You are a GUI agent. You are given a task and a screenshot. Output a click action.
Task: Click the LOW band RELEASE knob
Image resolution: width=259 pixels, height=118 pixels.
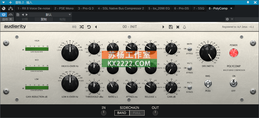(151, 87)
